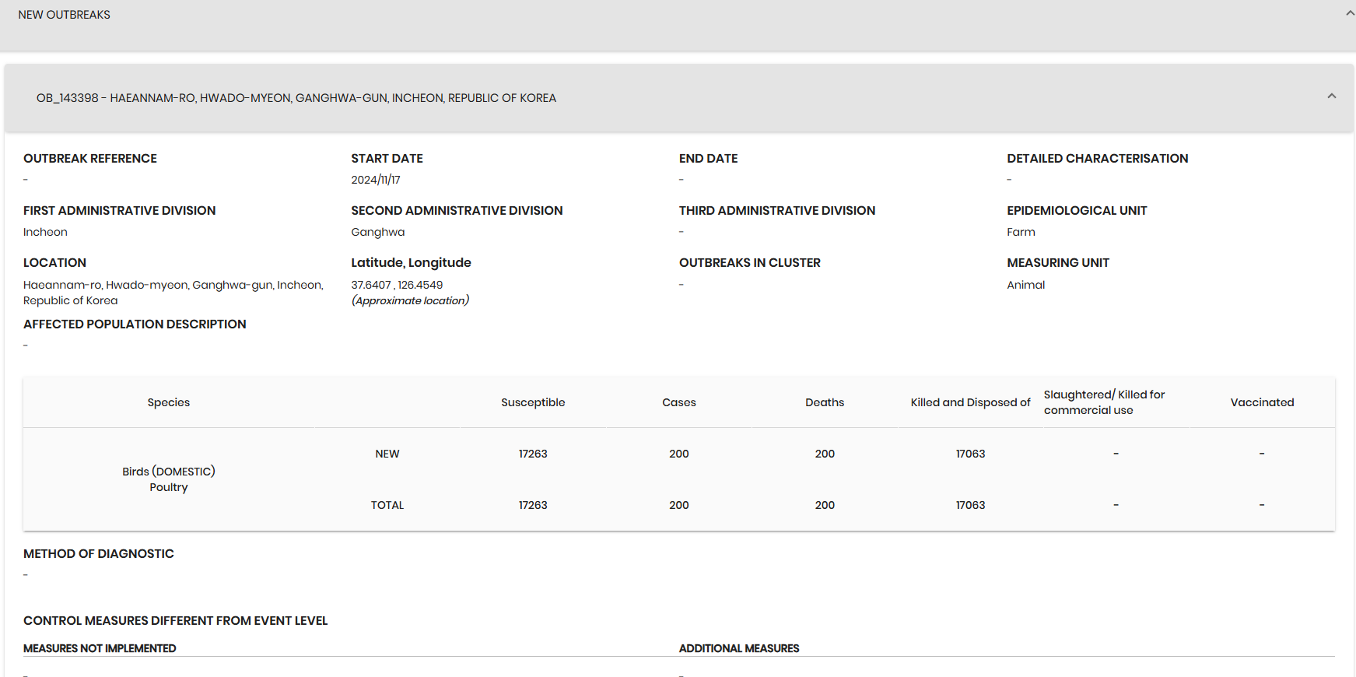1356x677 pixels.
Task: Click susceptible 17263 in the NEW row
Action: pos(533,454)
